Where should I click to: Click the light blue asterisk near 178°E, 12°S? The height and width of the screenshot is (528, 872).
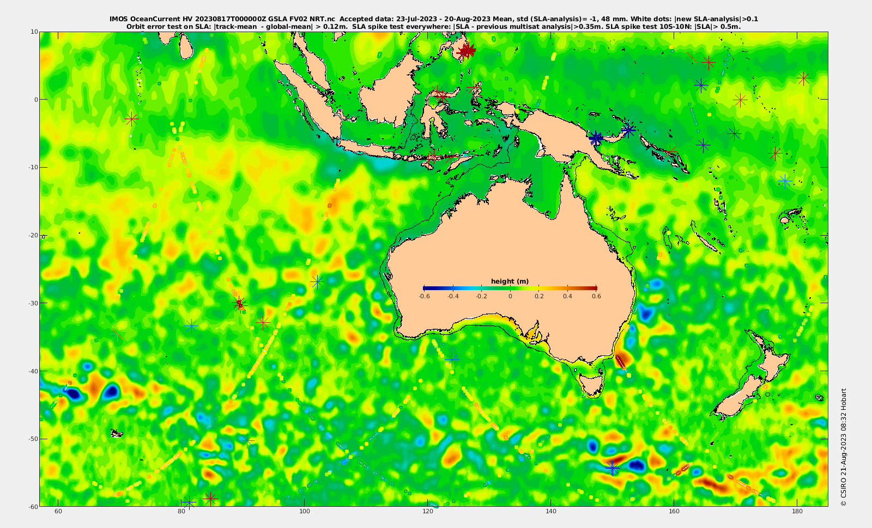coord(785,181)
